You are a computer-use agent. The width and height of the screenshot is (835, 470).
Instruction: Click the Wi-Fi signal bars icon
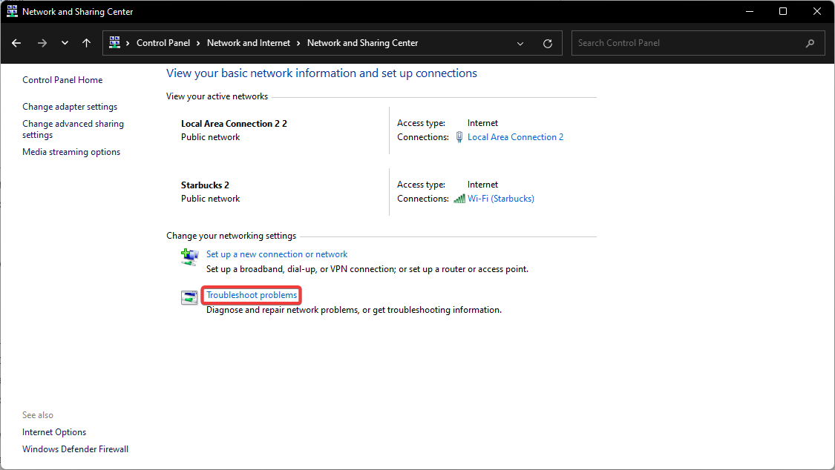coord(459,199)
